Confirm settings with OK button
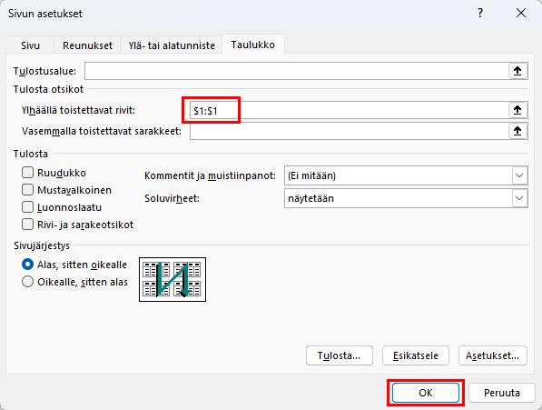Viewport: 542px width, 410px height. 426,393
